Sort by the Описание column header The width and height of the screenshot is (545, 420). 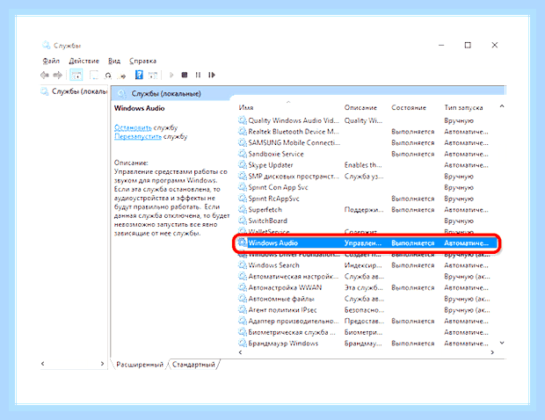tap(360, 108)
